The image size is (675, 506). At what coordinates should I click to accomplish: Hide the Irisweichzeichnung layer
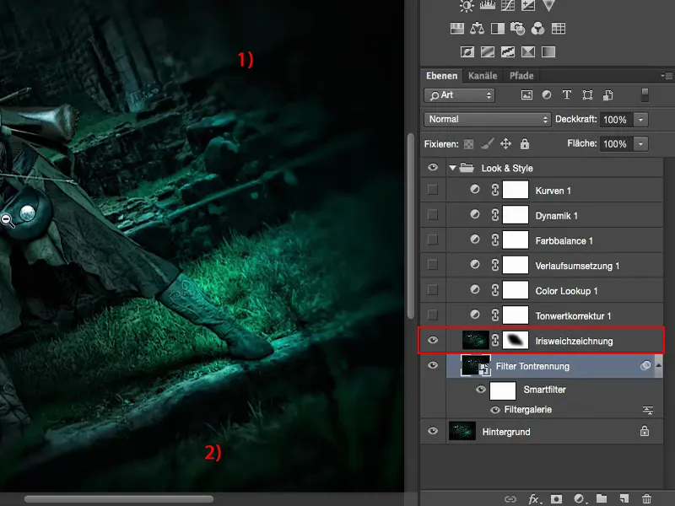[x=433, y=341]
